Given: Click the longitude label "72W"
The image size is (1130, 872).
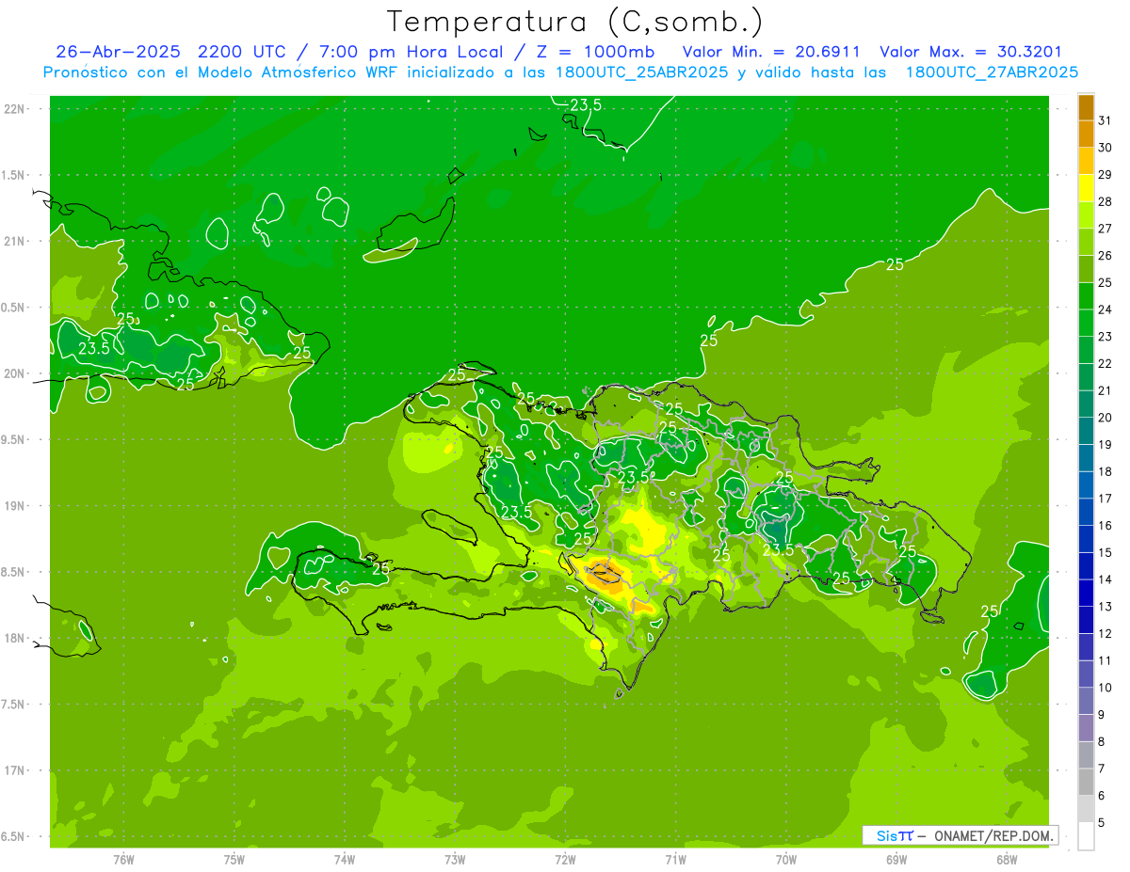Looking at the screenshot, I should (565, 859).
